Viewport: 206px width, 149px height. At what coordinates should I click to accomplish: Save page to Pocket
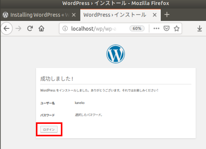tap(166, 28)
